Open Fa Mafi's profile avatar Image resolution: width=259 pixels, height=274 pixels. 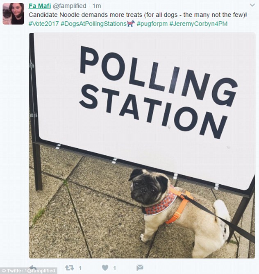(13, 14)
